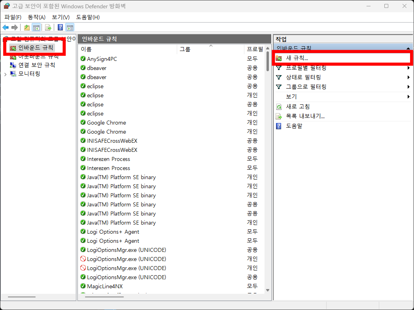This screenshot has width=414, height=310.
Task: Click the green check icon beside MagicLine4NX
Action: 83,286
